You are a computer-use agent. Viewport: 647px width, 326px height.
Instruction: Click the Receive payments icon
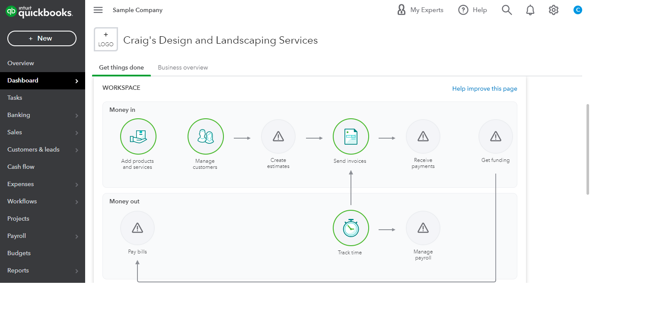tap(423, 137)
